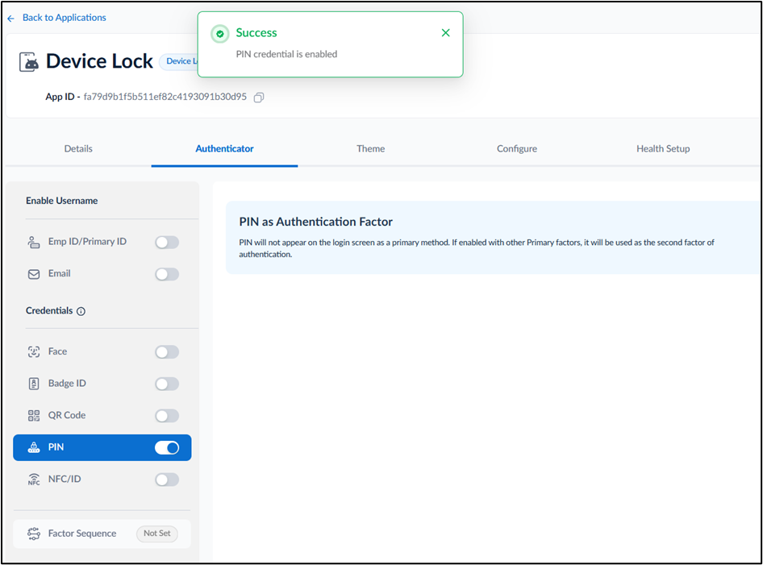Click the Email label text
763x565 pixels.
pos(60,274)
